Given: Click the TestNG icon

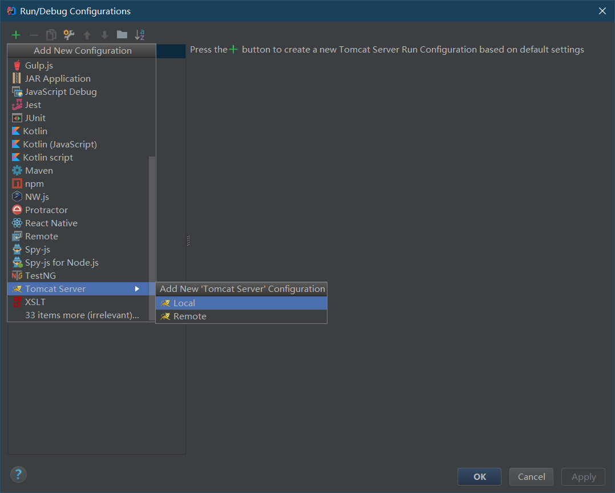Looking at the screenshot, I should (x=17, y=275).
